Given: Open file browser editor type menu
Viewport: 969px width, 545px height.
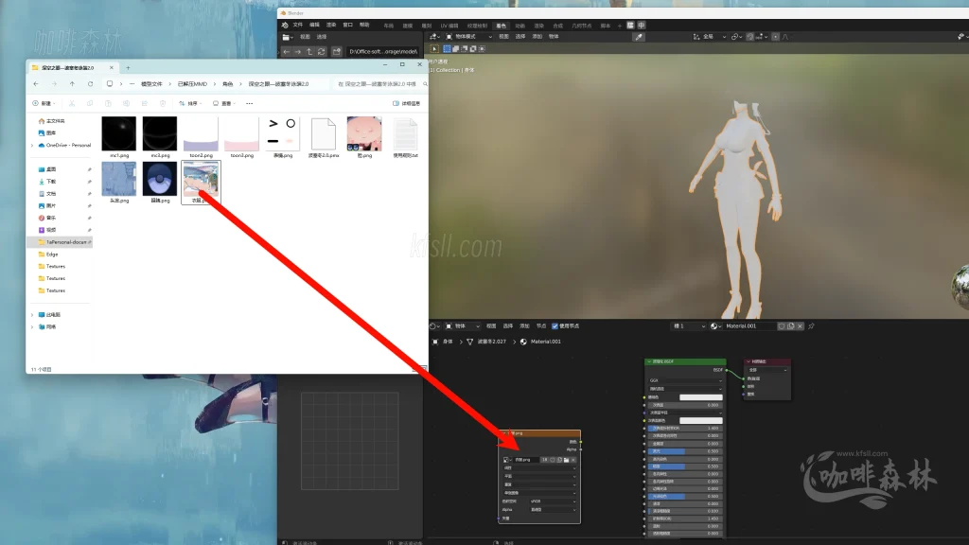Looking at the screenshot, I should [x=288, y=37].
